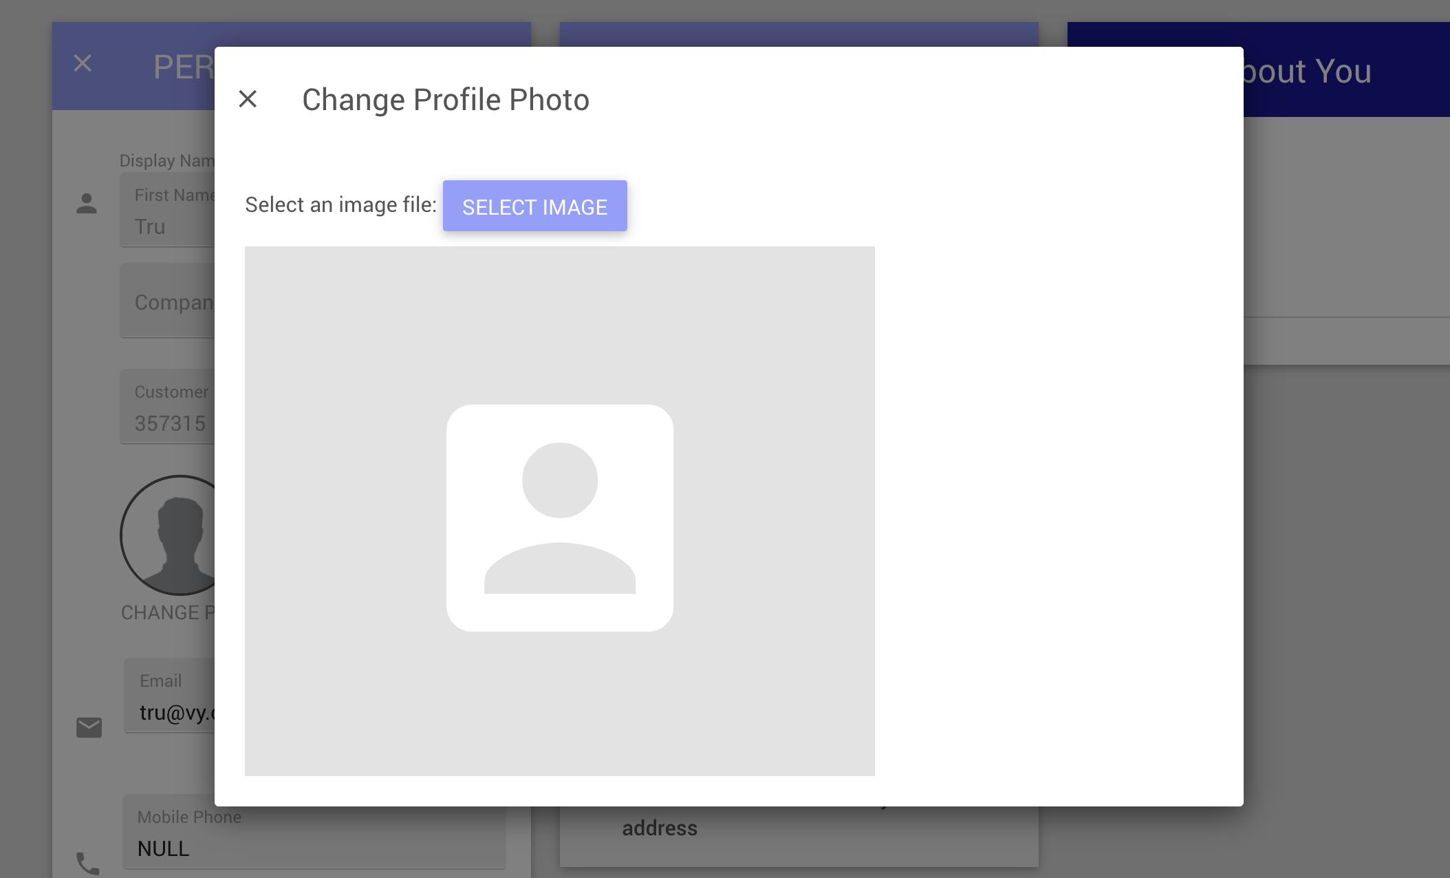Click the Company input field
The width and height of the screenshot is (1450, 878).
coord(168,301)
